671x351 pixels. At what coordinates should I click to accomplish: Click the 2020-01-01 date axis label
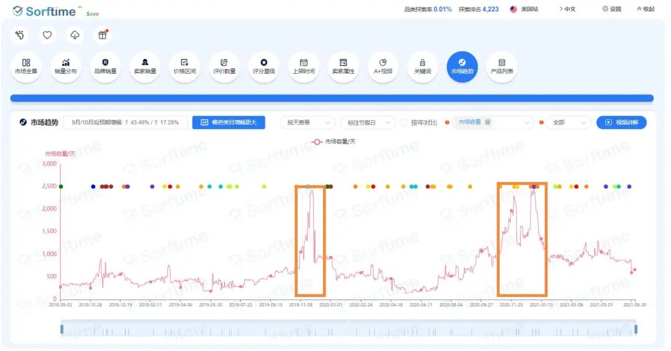(x=331, y=305)
